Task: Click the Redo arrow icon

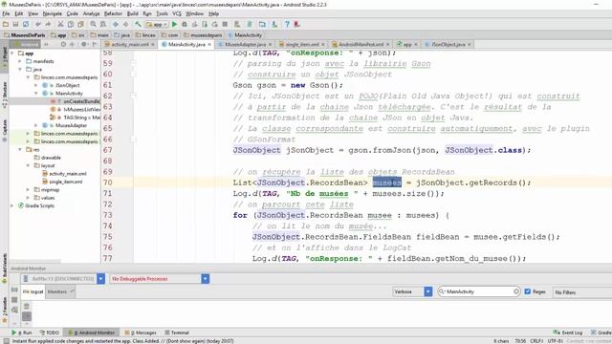Action: pos(48,24)
